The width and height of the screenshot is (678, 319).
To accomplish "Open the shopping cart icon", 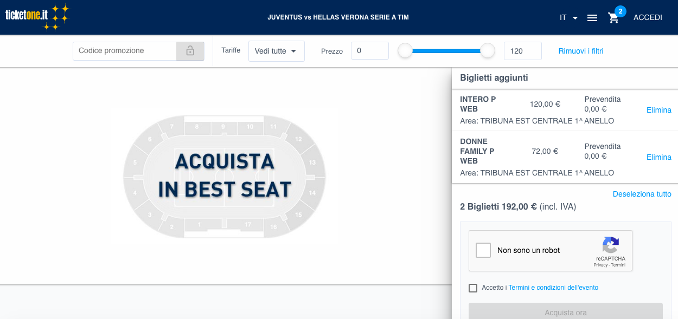I will [613, 18].
